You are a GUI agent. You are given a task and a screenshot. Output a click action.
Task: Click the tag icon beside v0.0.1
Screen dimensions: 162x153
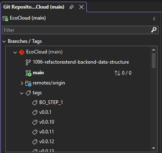point(35,113)
